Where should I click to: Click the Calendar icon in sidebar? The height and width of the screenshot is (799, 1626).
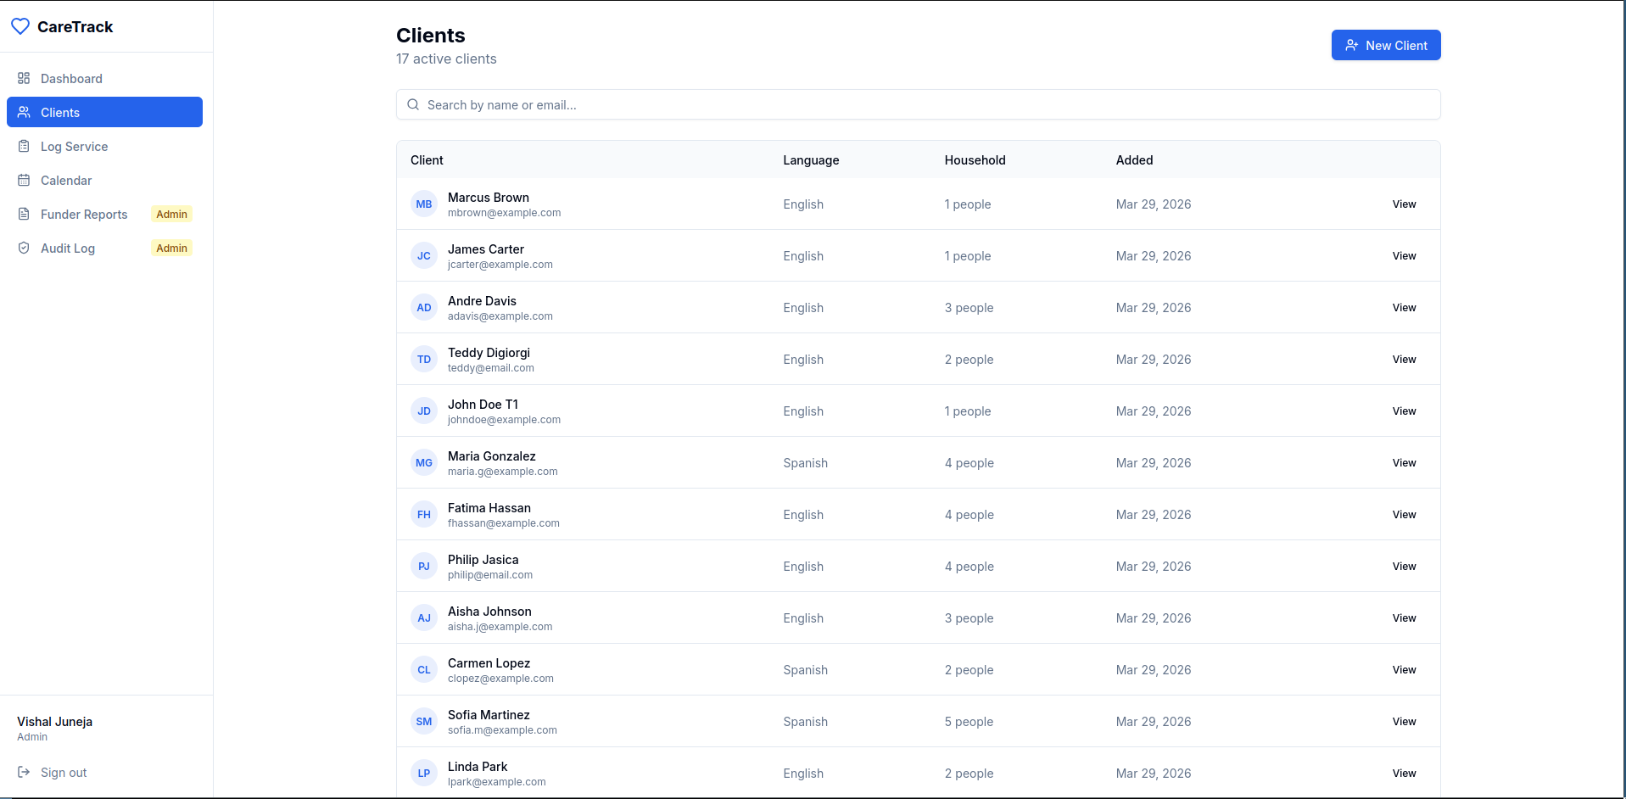click(24, 180)
